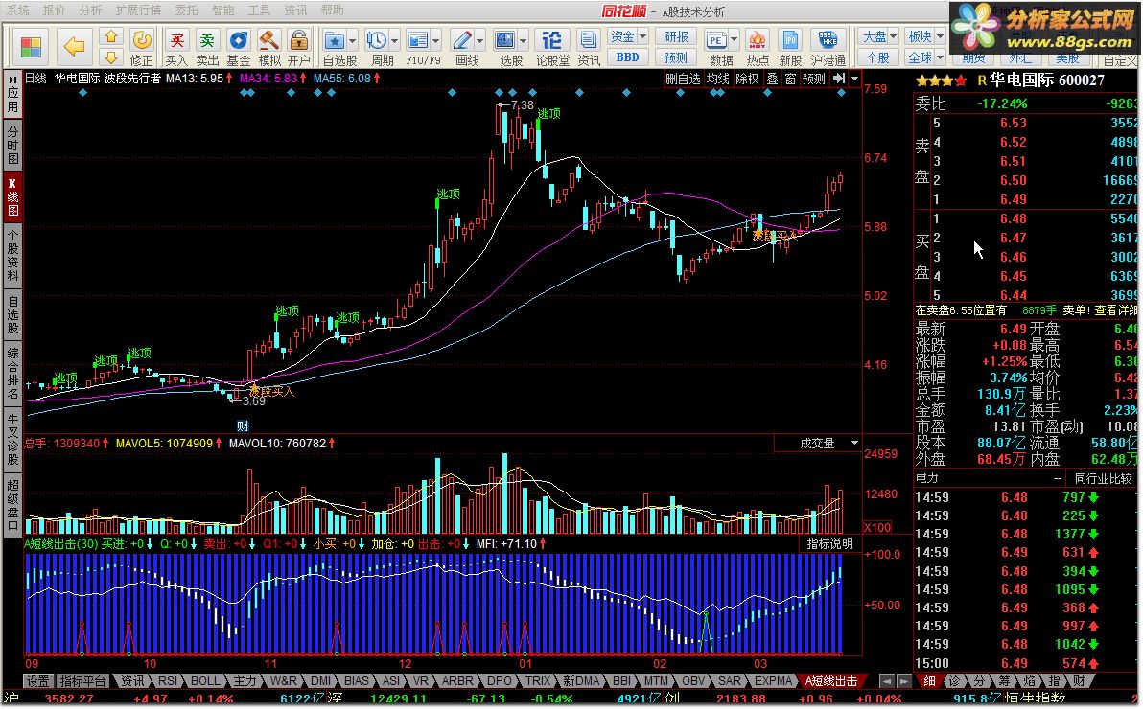Open the 论股堂 forum icon
Image resolution: width=1143 pixels, height=709 pixels.
coord(551,48)
